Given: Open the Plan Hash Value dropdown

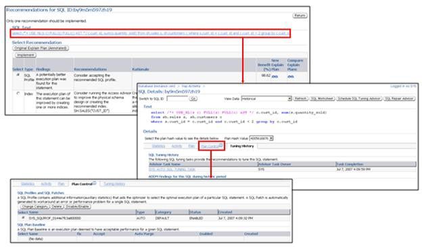Looking at the screenshot, I should [x=261, y=138].
